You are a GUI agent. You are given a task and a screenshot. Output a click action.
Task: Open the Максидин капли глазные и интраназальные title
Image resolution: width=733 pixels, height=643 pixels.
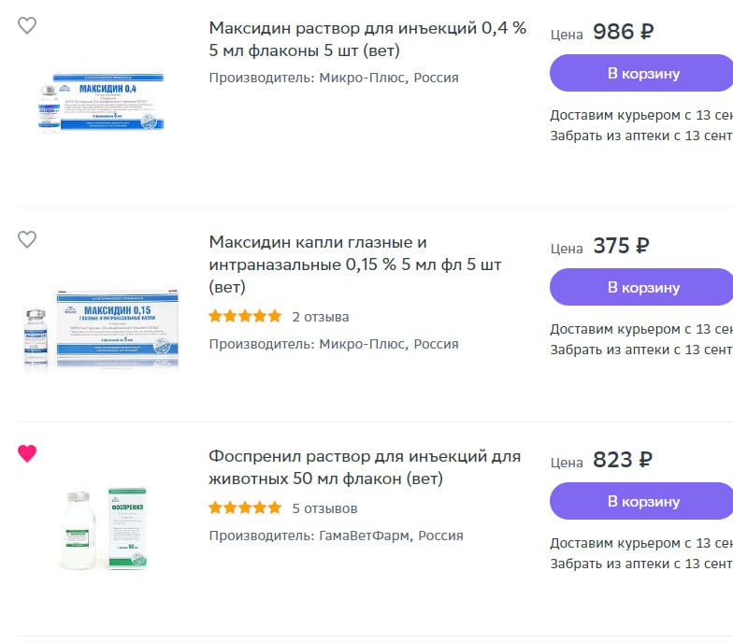[355, 265]
